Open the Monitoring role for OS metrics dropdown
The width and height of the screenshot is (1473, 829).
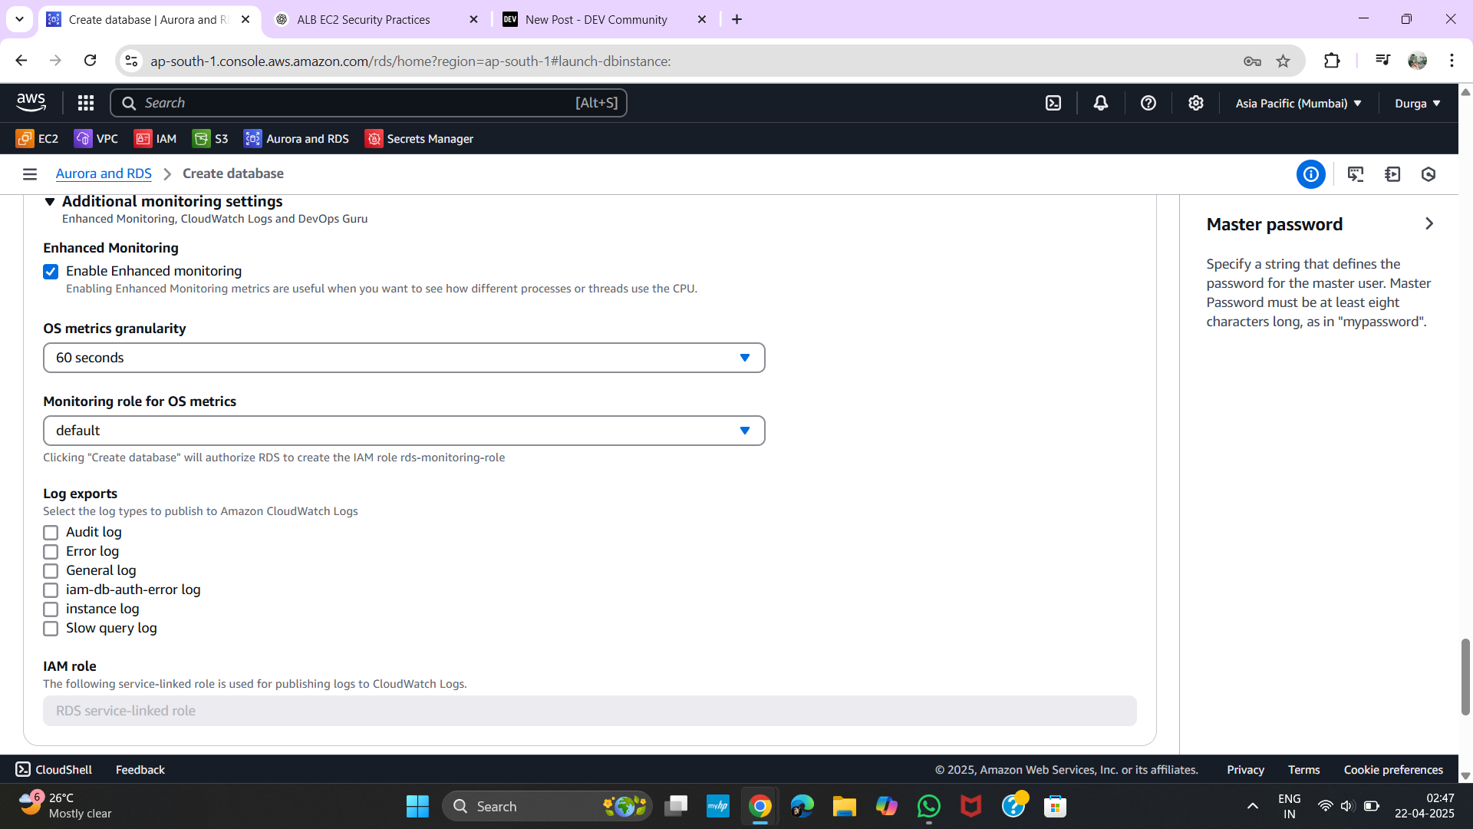(x=404, y=431)
